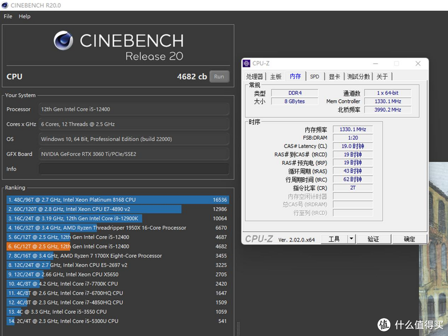448x336 pixels.
Task: Click the Cinebench sphere logo
Action: [63, 41]
